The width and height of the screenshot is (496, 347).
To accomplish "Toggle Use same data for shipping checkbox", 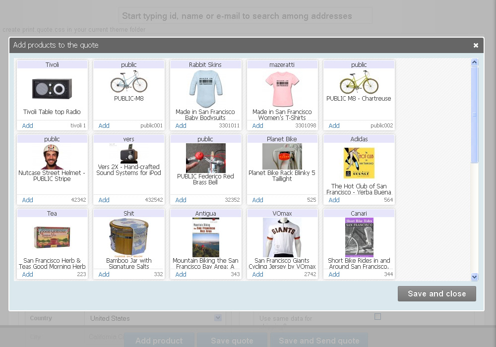I will coord(377,316).
